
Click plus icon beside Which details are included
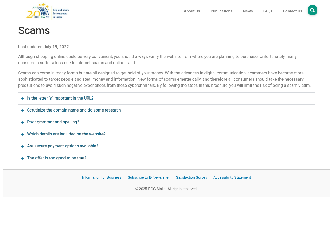(23, 134)
